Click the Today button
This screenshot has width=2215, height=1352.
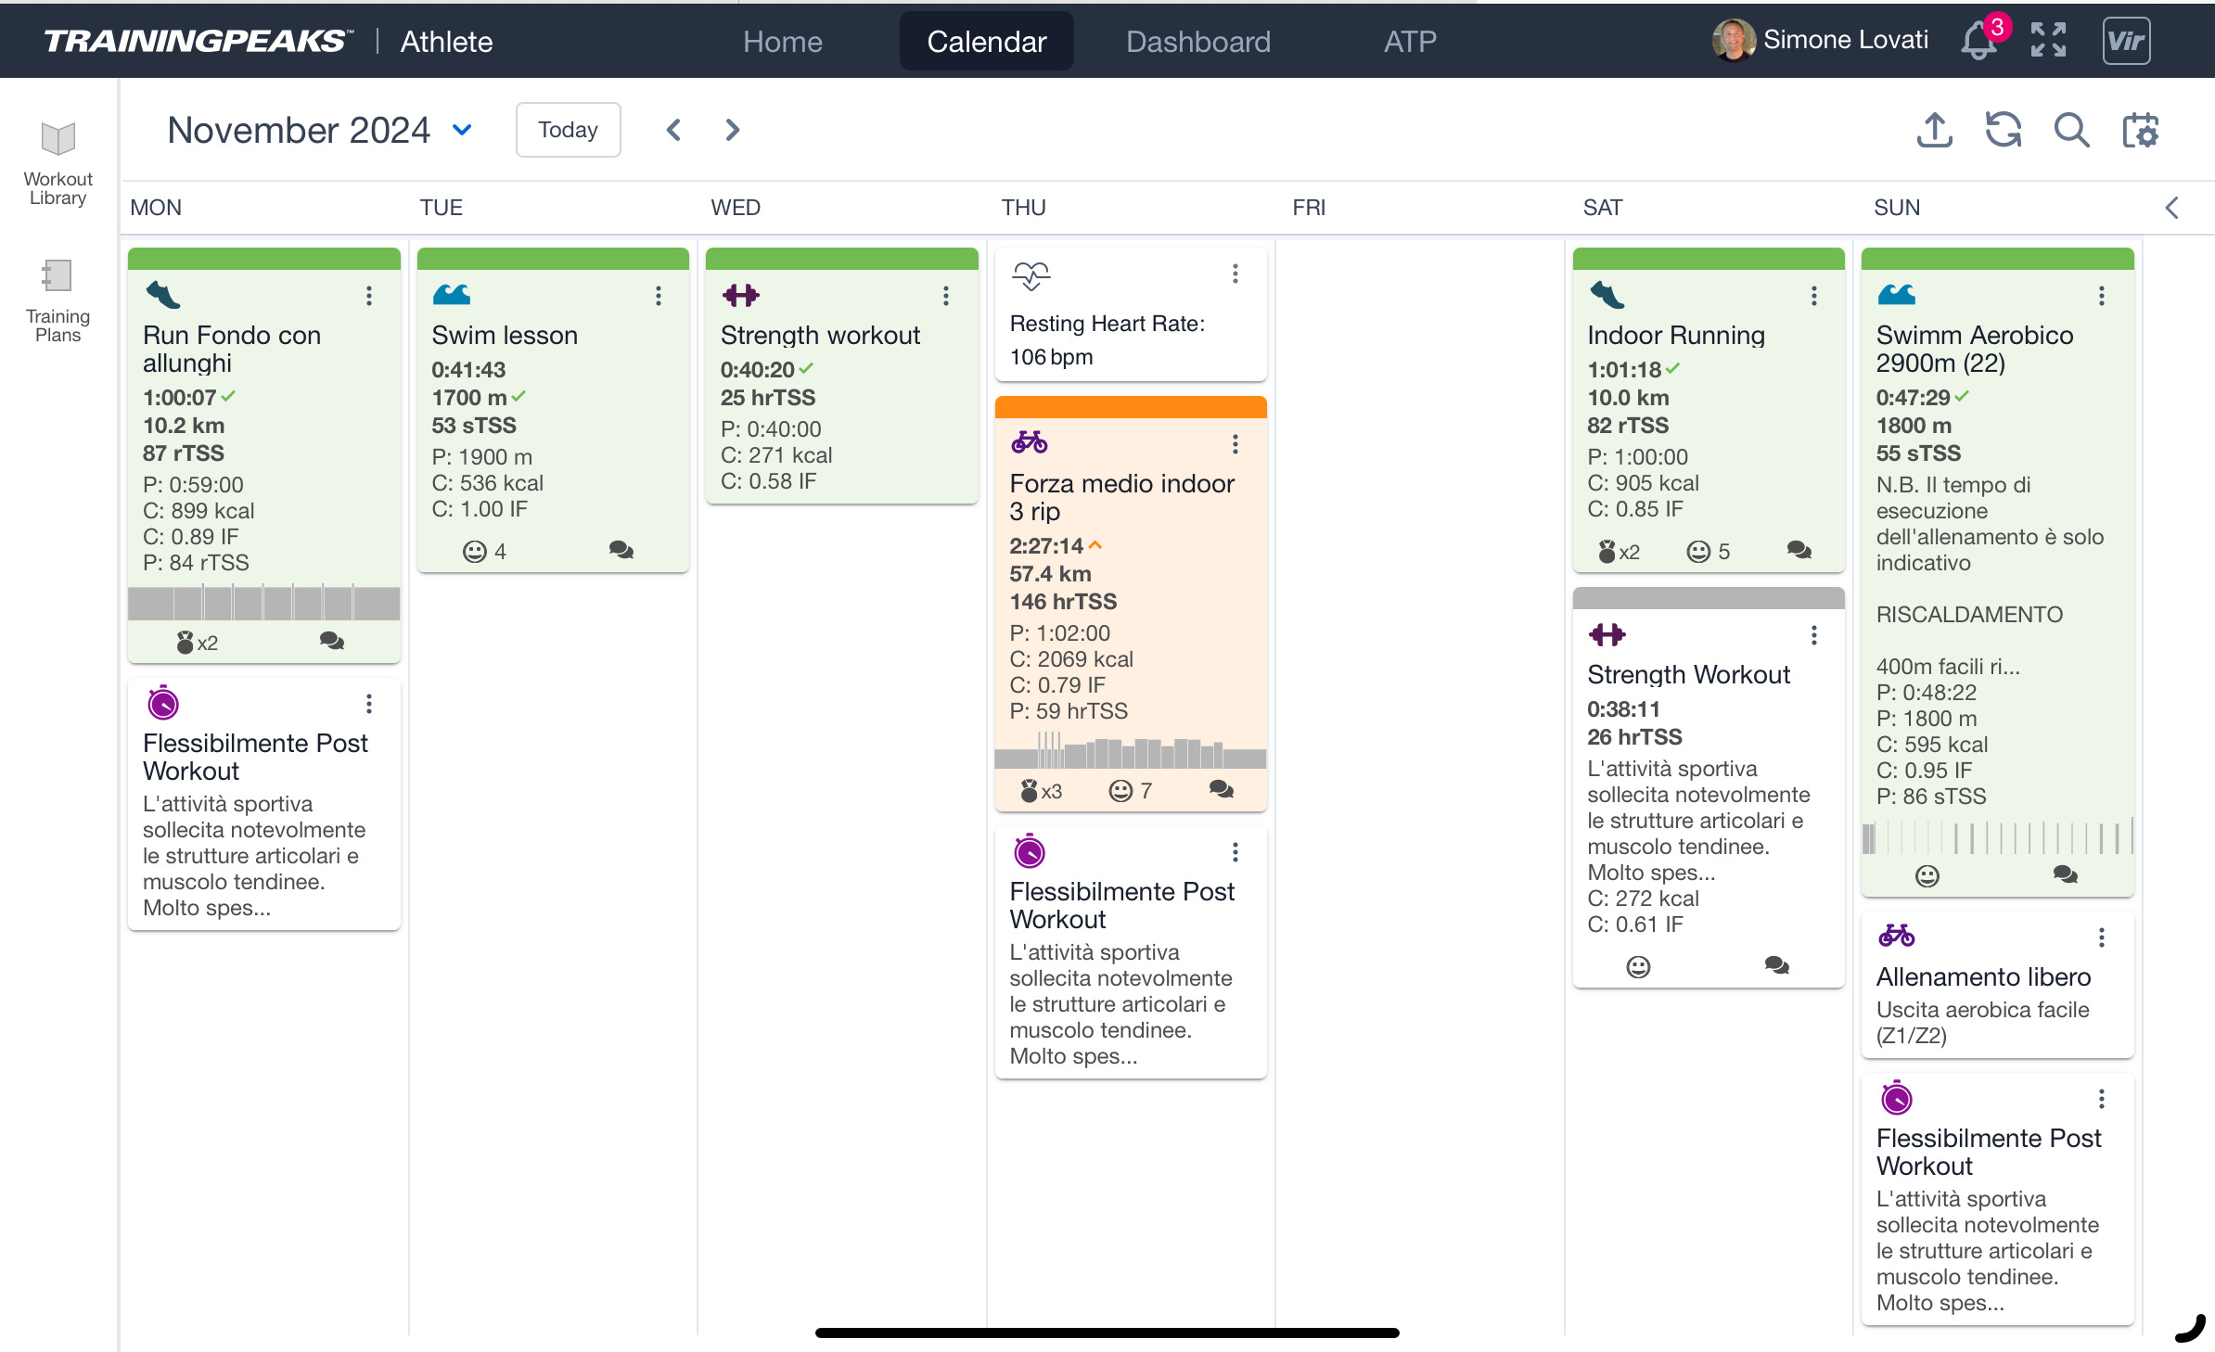(568, 130)
